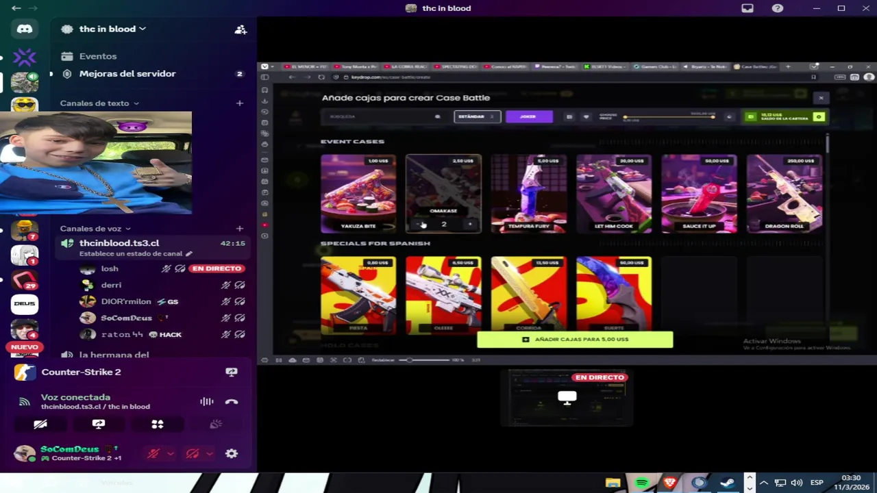The image size is (877, 493).
Task: Add a channel to Canales de voz
Action: click(239, 229)
